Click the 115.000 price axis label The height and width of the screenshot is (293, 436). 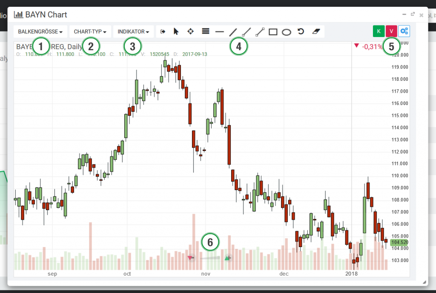pyautogui.click(x=400, y=116)
